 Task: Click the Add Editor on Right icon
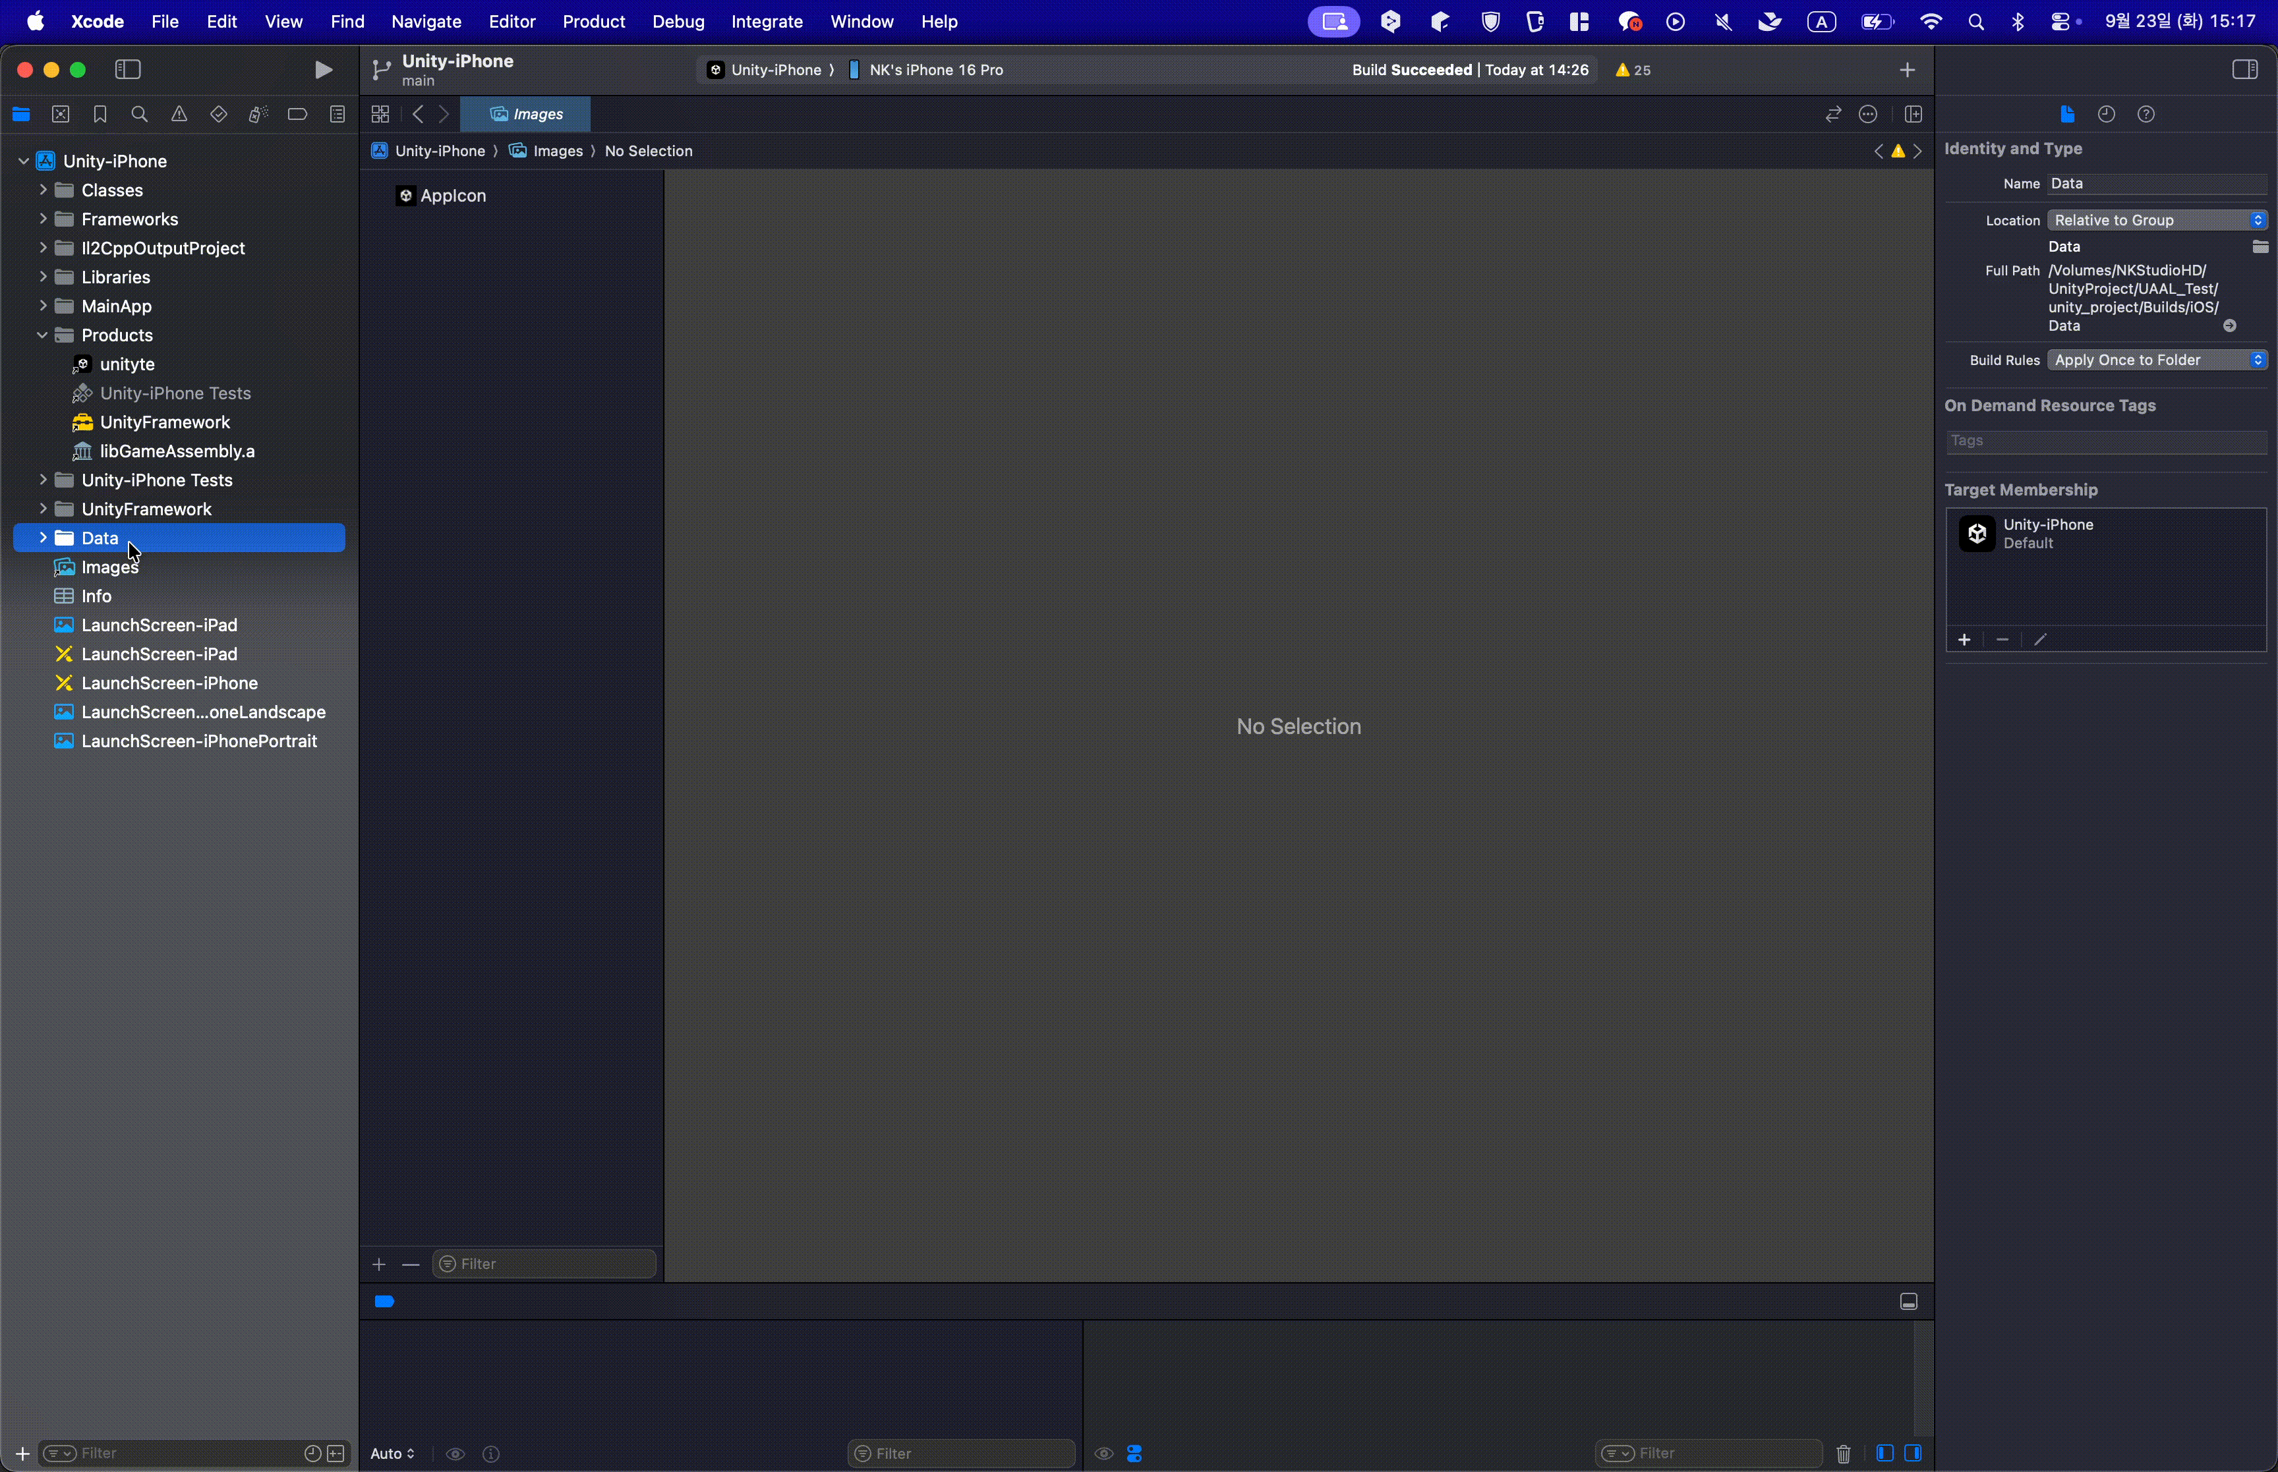coord(1913,115)
